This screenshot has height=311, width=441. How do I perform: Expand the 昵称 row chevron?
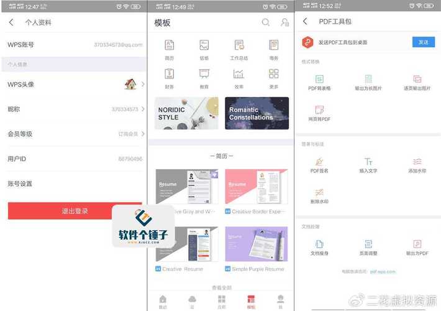coord(143,109)
